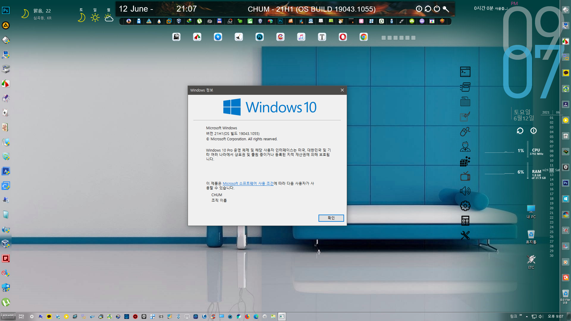Viewport: 571px width, 321px height.
Task: Launch Opera from the center dock
Action: click(x=343, y=37)
